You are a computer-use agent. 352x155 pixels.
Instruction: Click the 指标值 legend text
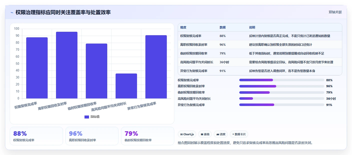coord(95,117)
